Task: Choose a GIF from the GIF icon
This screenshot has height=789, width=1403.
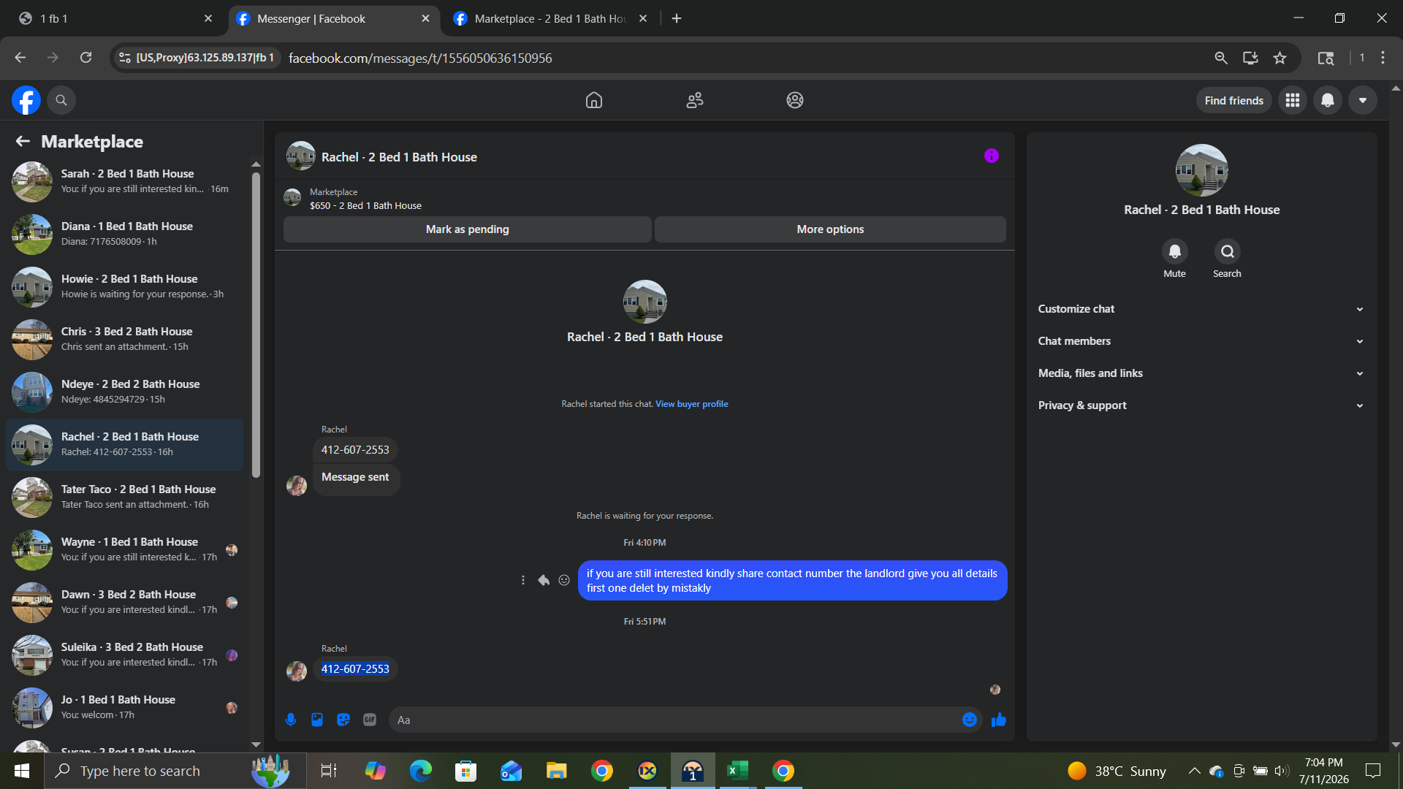Action: pyautogui.click(x=370, y=720)
